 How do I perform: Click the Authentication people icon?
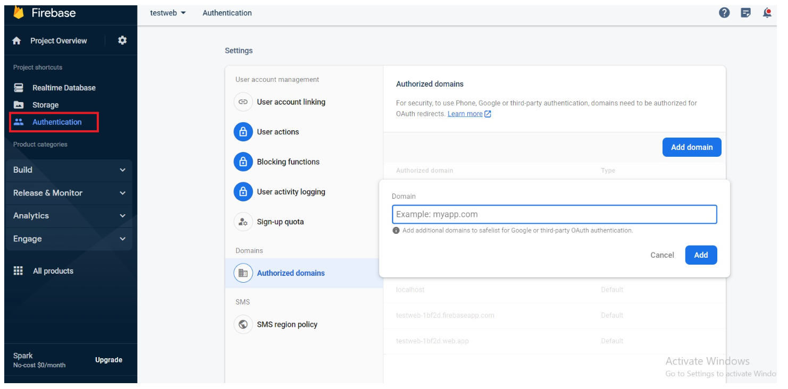19,122
